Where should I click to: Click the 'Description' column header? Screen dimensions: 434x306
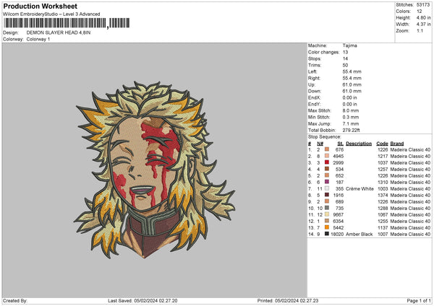coord(359,144)
